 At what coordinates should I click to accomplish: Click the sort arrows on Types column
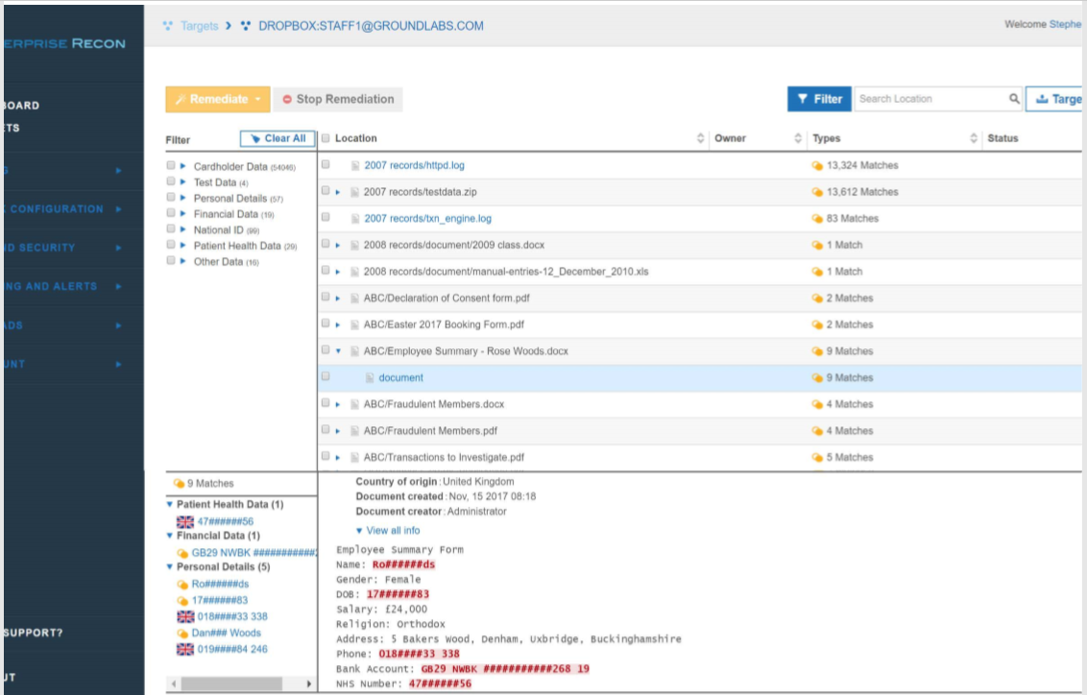[x=974, y=139]
